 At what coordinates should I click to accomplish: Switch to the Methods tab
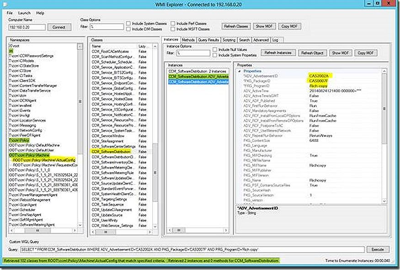coord(188,40)
